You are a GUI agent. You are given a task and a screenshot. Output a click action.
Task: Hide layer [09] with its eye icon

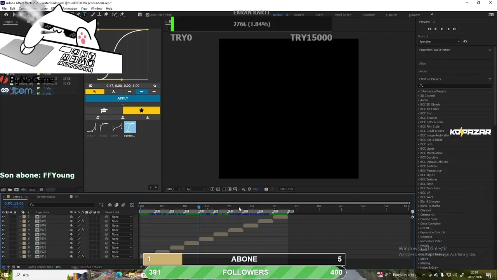(3, 221)
